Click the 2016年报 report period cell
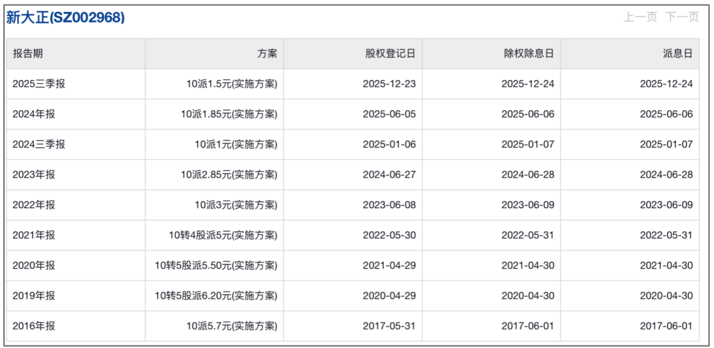This screenshot has height=348, width=714. pyautogui.click(x=34, y=326)
